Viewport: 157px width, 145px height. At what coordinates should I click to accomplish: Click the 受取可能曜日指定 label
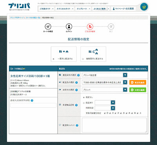(x=93, y=113)
